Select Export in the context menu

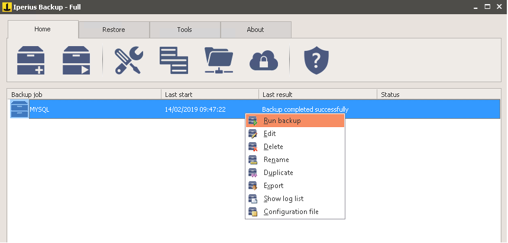(x=295, y=185)
